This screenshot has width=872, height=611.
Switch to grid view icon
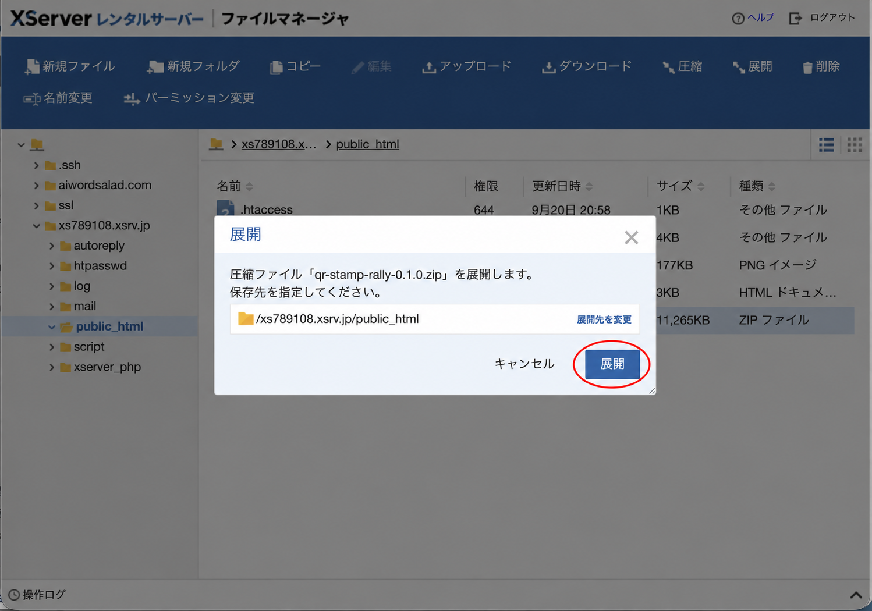click(x=855, y=144)
